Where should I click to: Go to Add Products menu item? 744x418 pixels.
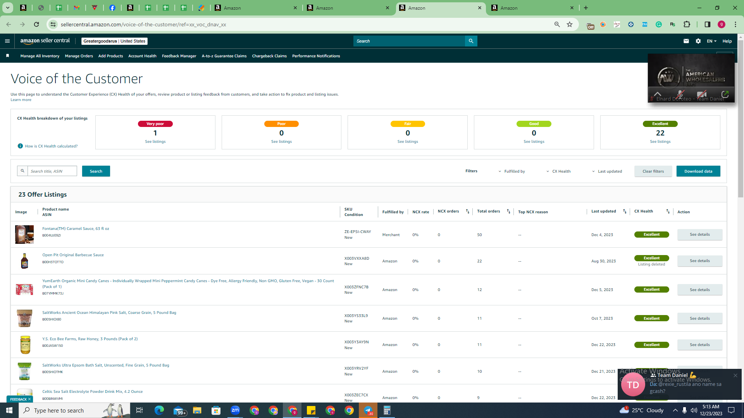coord(110,56)
